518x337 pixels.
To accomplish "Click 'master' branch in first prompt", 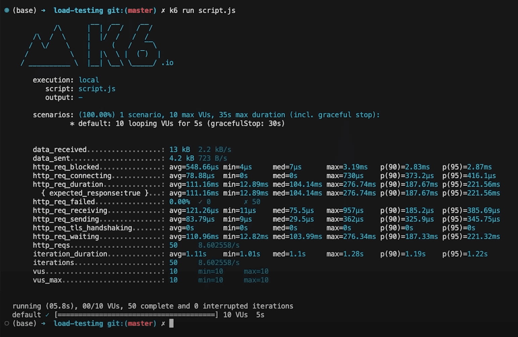I will tap(140, 10).
